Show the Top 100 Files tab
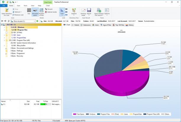Viewport: 181px width, 122px height. tap(118, 25)
